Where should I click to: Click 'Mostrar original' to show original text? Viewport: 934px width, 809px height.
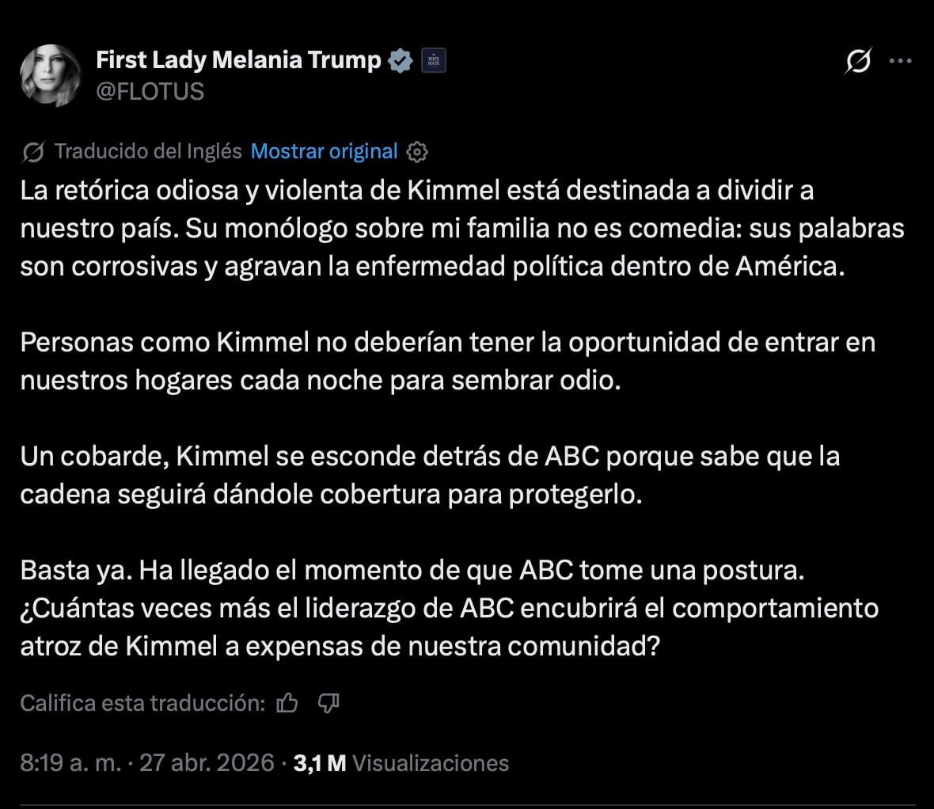click(x=324, y=150)
